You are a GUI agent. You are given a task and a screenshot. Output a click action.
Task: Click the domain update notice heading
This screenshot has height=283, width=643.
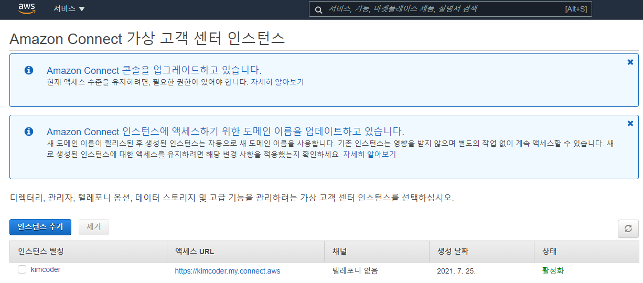pyautogui.click(x=226, y=132)
